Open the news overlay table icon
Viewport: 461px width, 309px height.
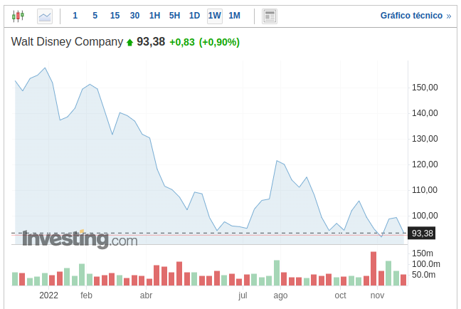pyautogui.click(x=270, y=16)
